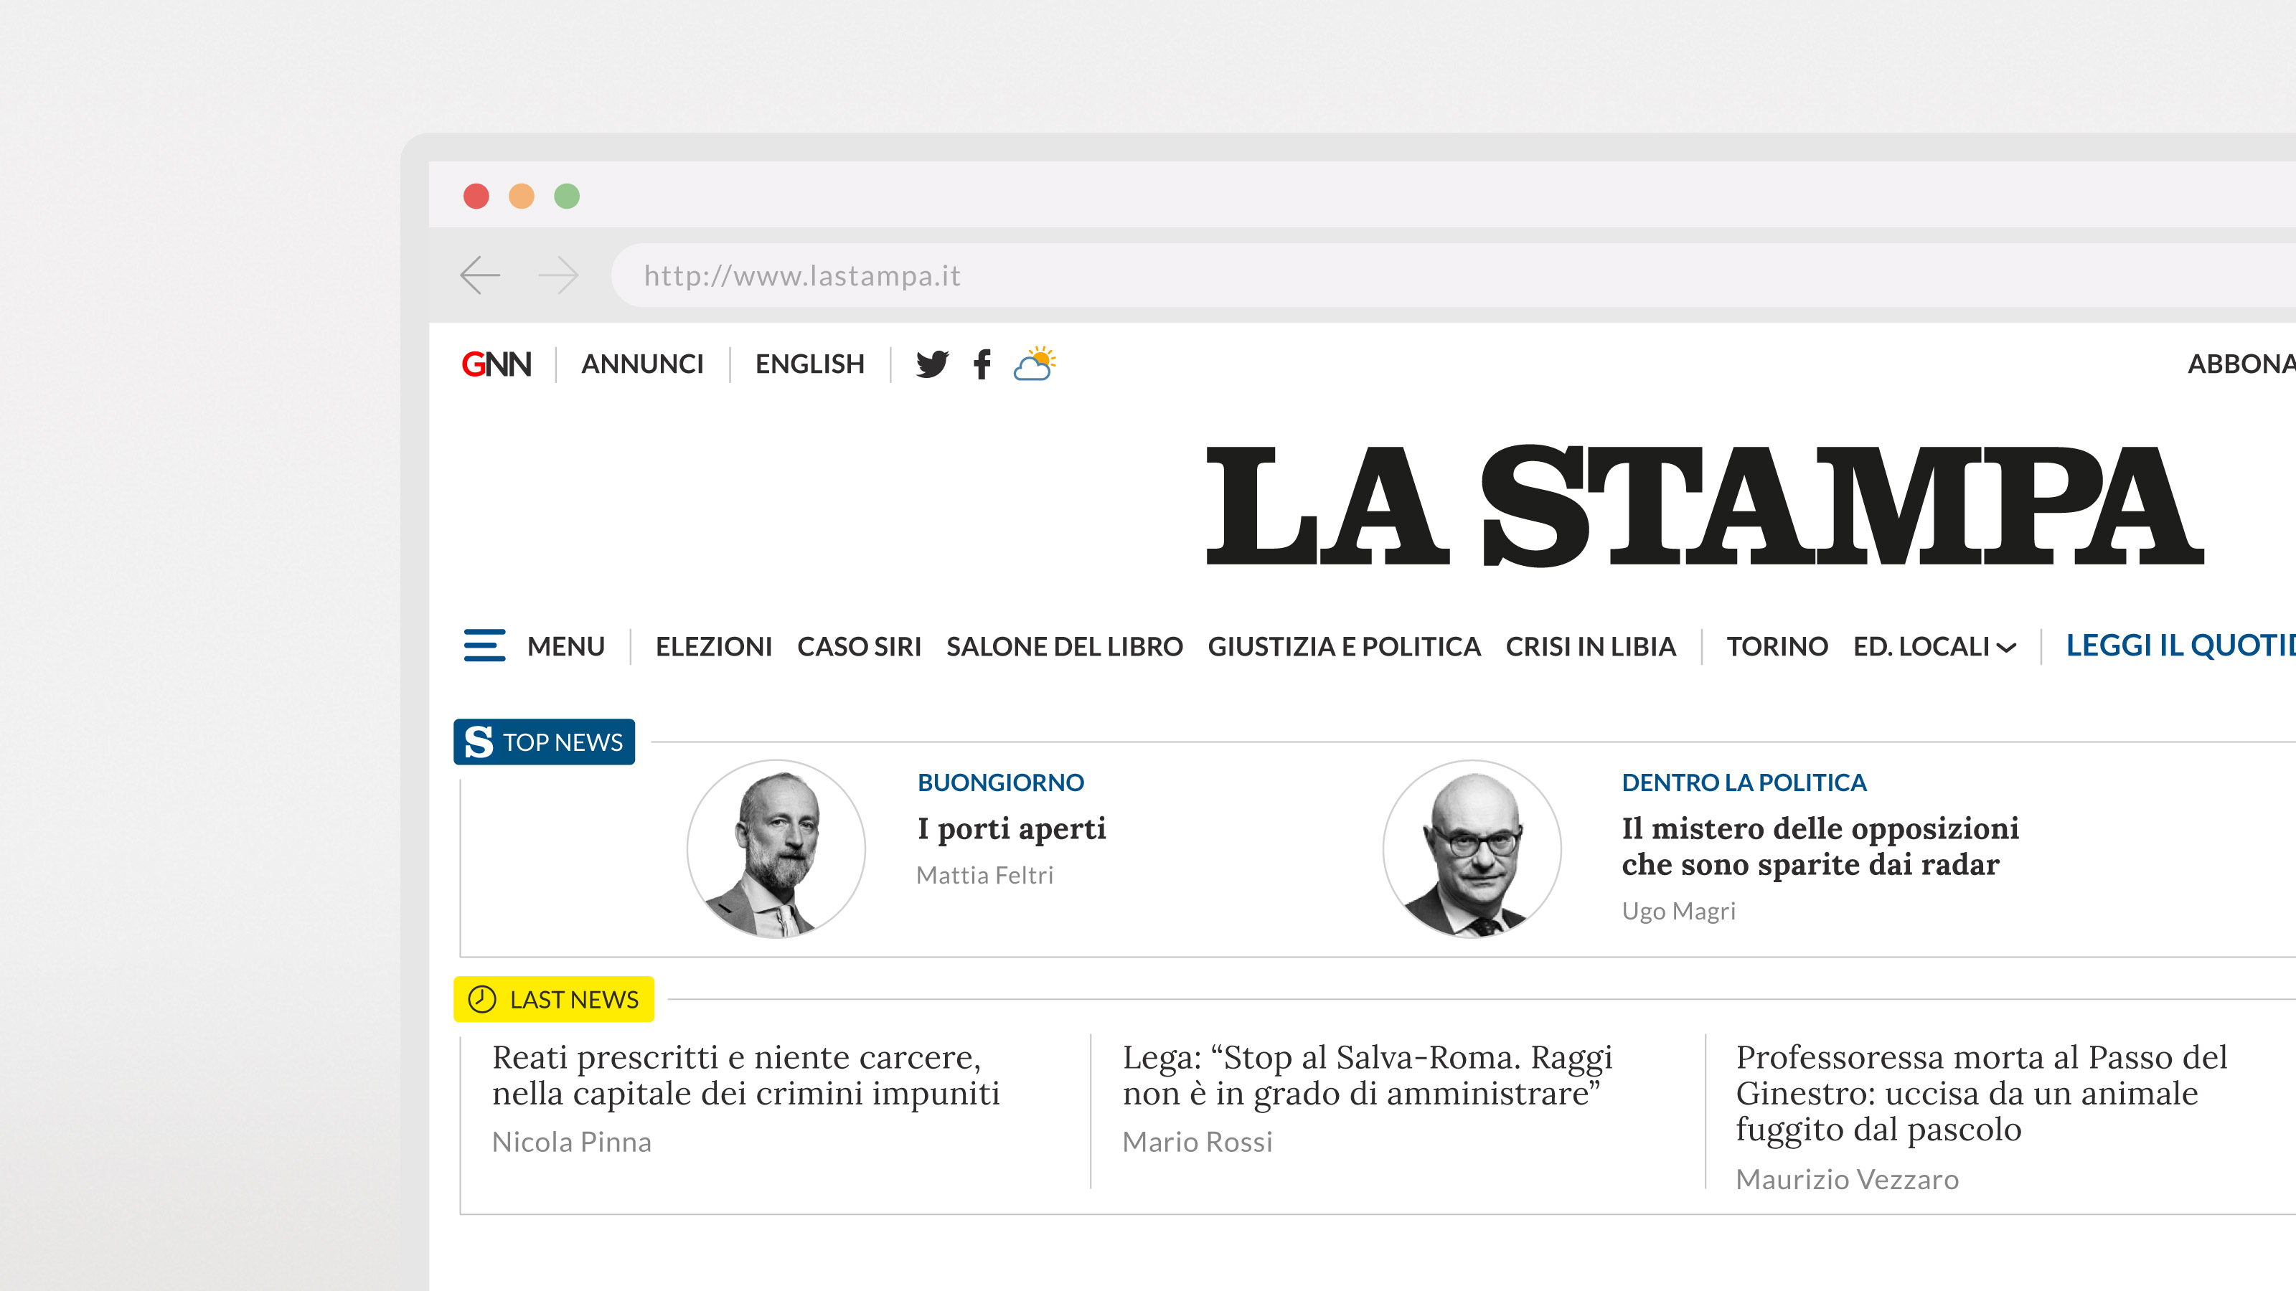Click the browser back arrow
The height and width of the screenshot is (1291, 2296).
tap(479, 275)
